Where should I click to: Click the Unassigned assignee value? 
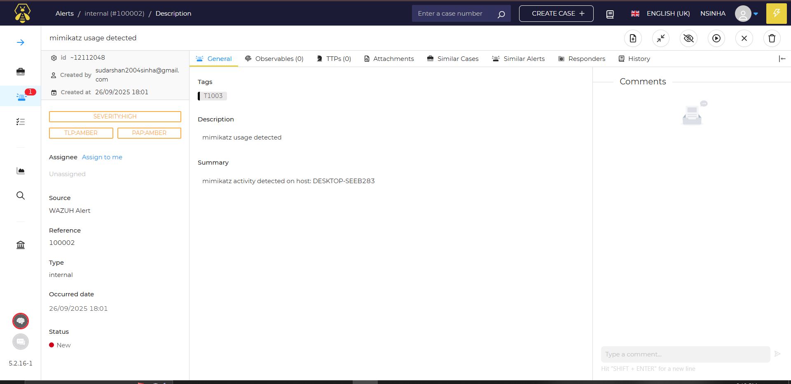(67, 174)
